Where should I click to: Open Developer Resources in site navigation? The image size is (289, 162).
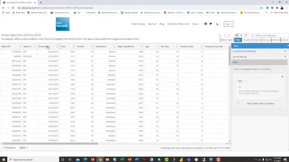click(178, 24)
